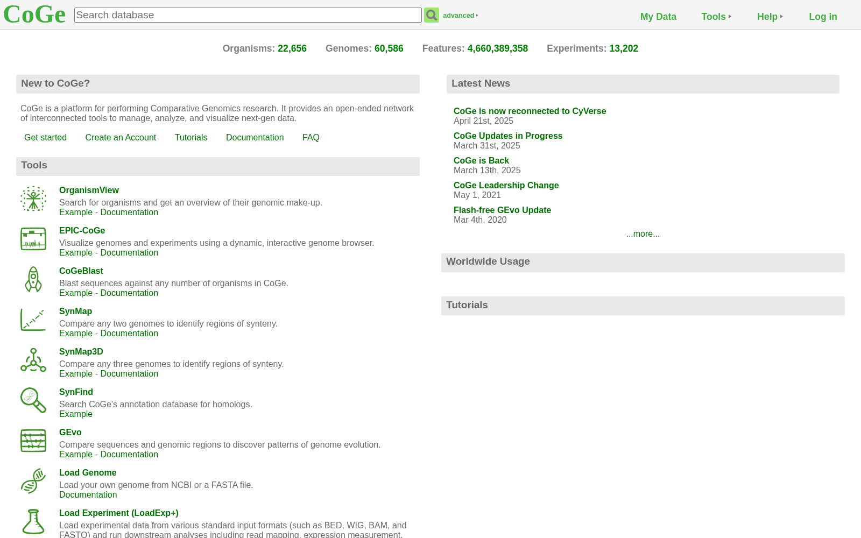
Task: Click the Latest News section header
Action: pyautogui.click(x=643, y=84)
